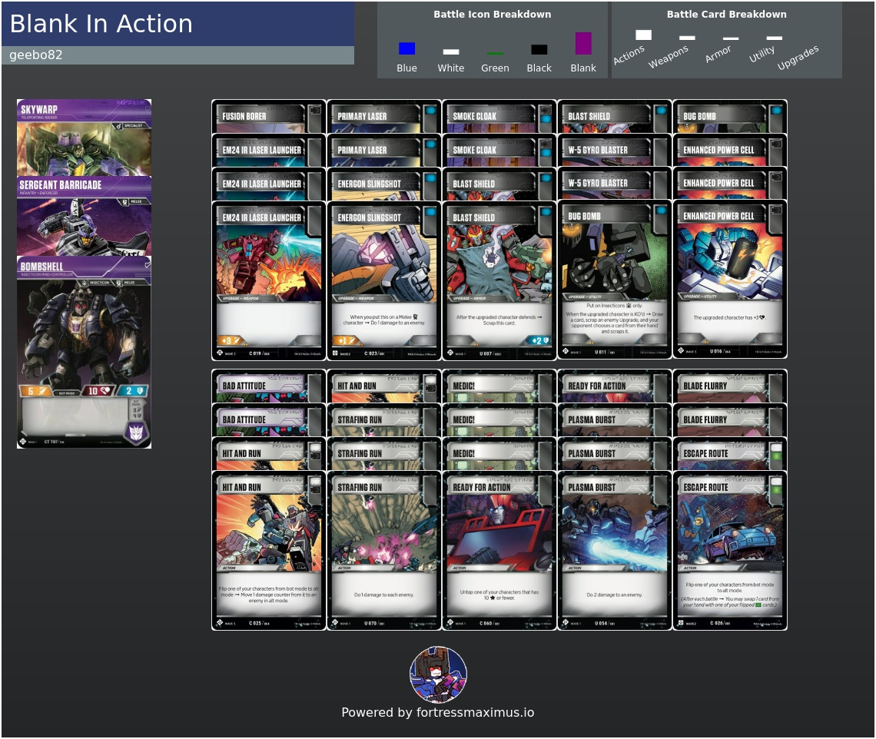Viewport: 876px width, 739px height.
Task: Click the Insecticon trait badge on Bombshell
Action: pyautogui.click(x=97, y=283)
